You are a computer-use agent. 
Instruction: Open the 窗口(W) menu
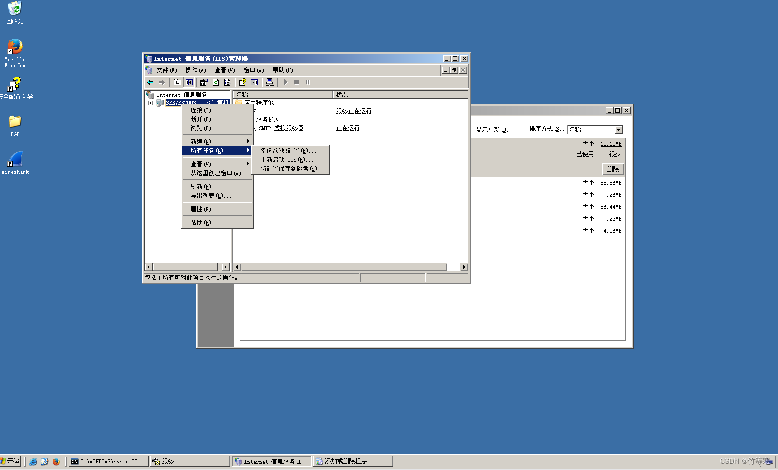point(253,70)
